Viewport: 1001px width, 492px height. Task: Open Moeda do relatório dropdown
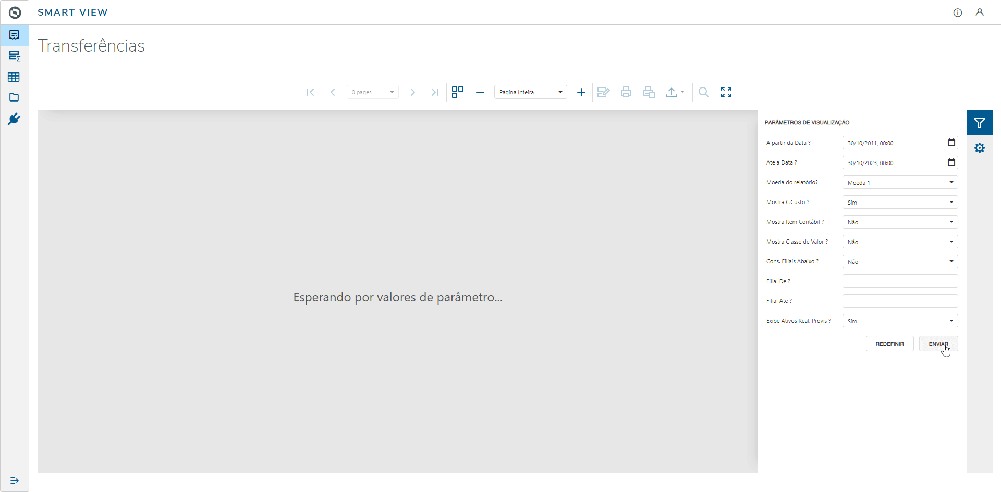(900, 182)
